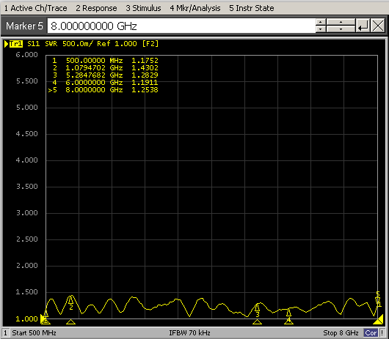Click marker 5 at the trace's right end
389x339 pixels.
click(378, 299)
